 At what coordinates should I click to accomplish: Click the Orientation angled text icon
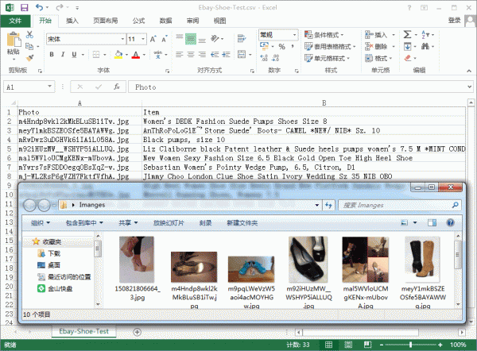tap(215, 39)
